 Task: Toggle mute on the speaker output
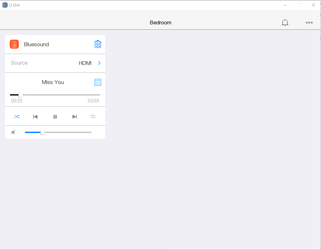[x=13, y=132]
